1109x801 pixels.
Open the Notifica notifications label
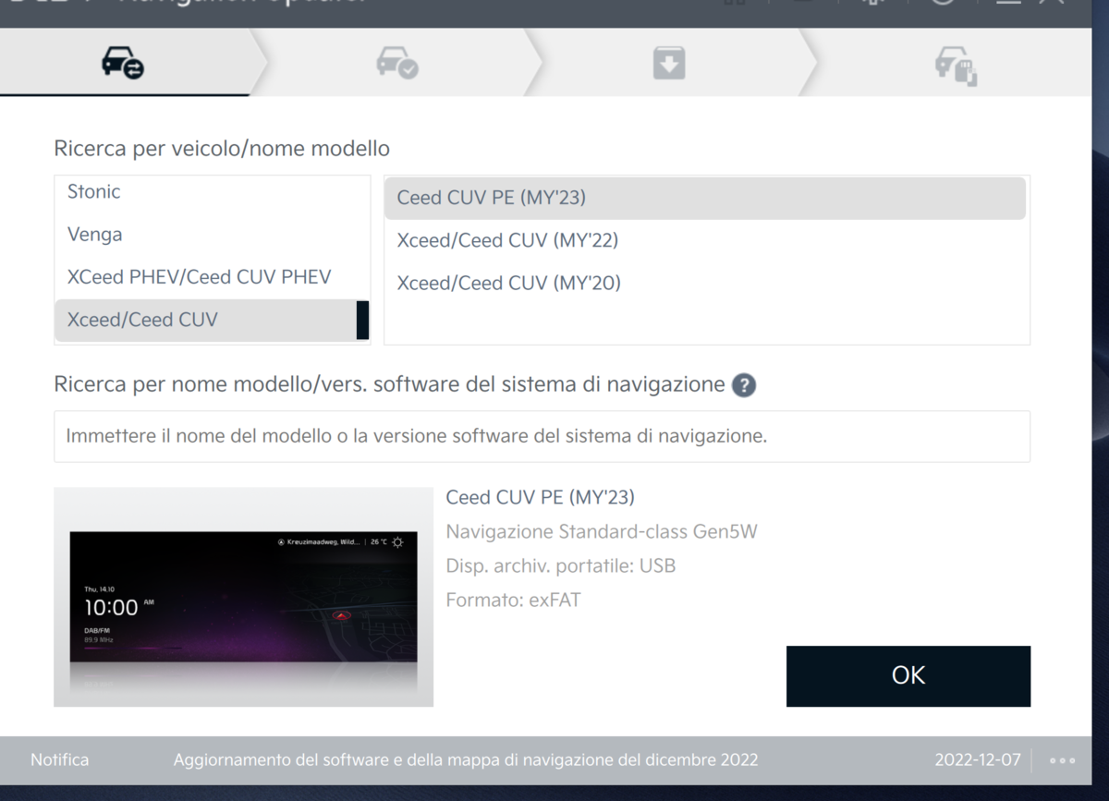point(60,760)
